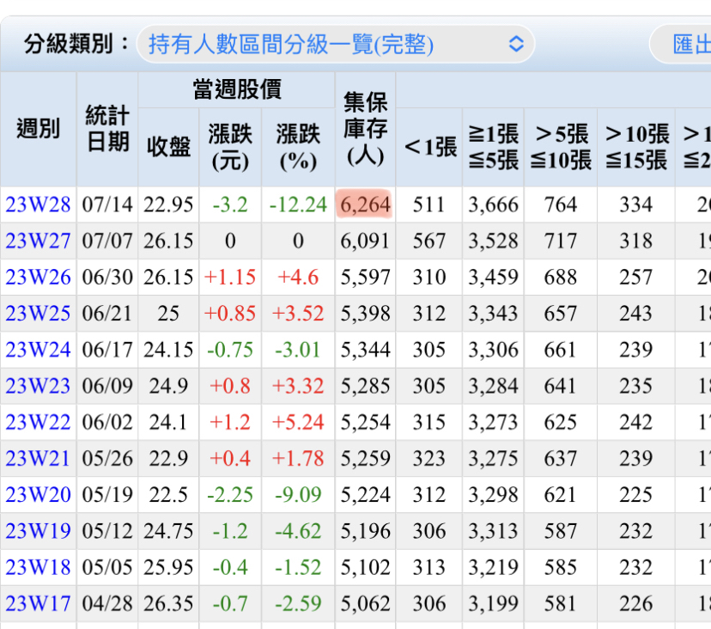The width and height of the screenshot is (711, 629).
Task: Open week link 23W18
Action: tap(38, 567)
